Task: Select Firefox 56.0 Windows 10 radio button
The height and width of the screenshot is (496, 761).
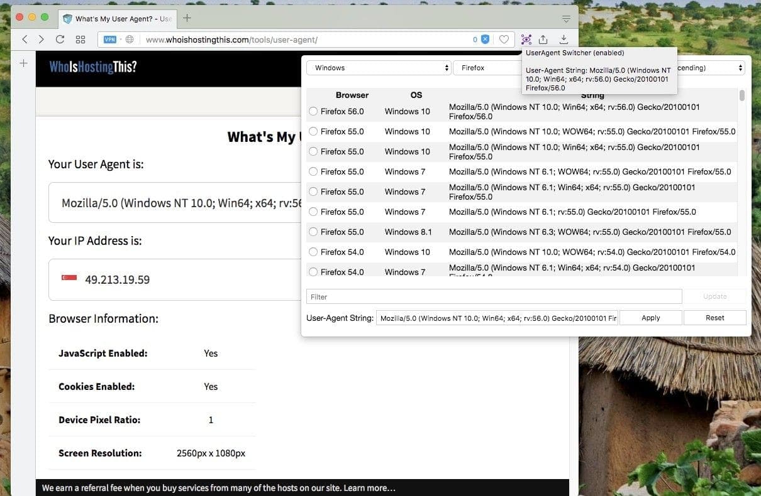Action: [x=313, y=112]
